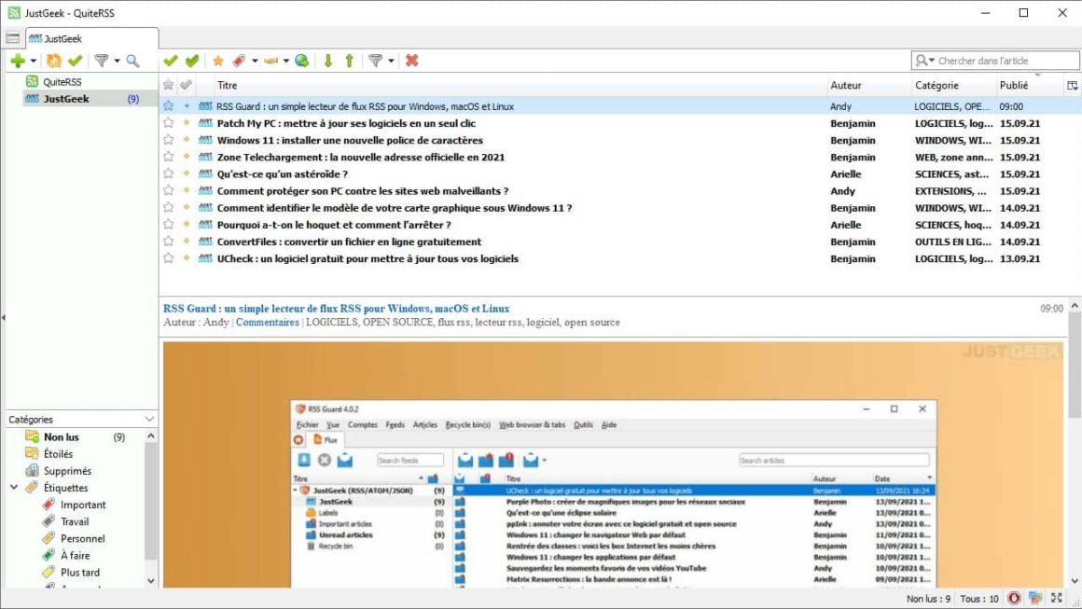Go to next unread news (green down arrow)
This screenshot has width=1082, height=609.
pyautogui.click(x=328, y=61)
